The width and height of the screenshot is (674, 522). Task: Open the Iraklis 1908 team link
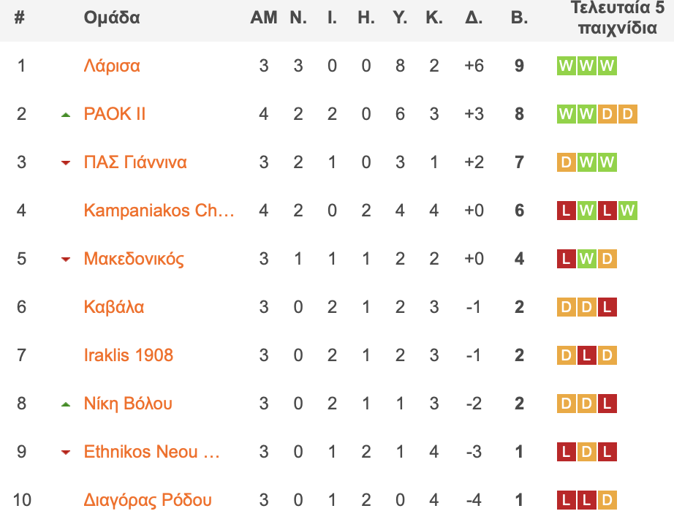[128, 355]
